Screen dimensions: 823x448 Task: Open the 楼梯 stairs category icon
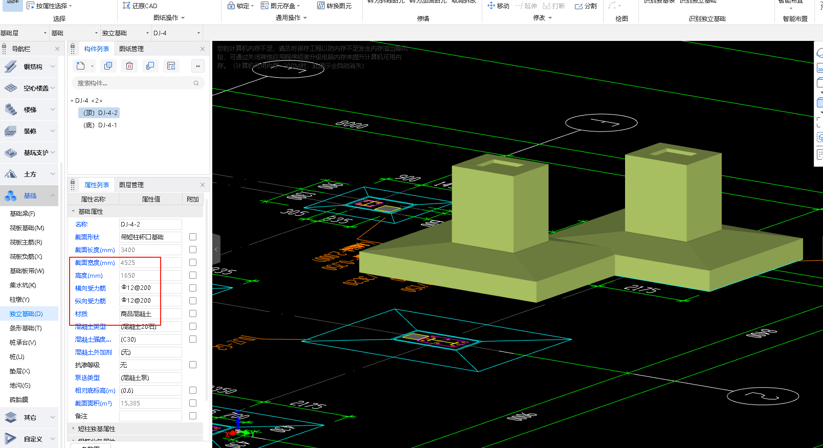click(x=11, y=109)
